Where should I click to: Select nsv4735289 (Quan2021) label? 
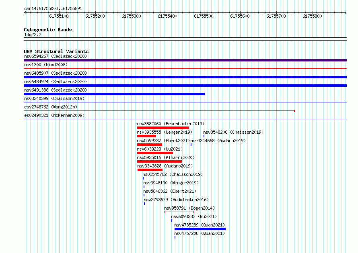point(200,225)
